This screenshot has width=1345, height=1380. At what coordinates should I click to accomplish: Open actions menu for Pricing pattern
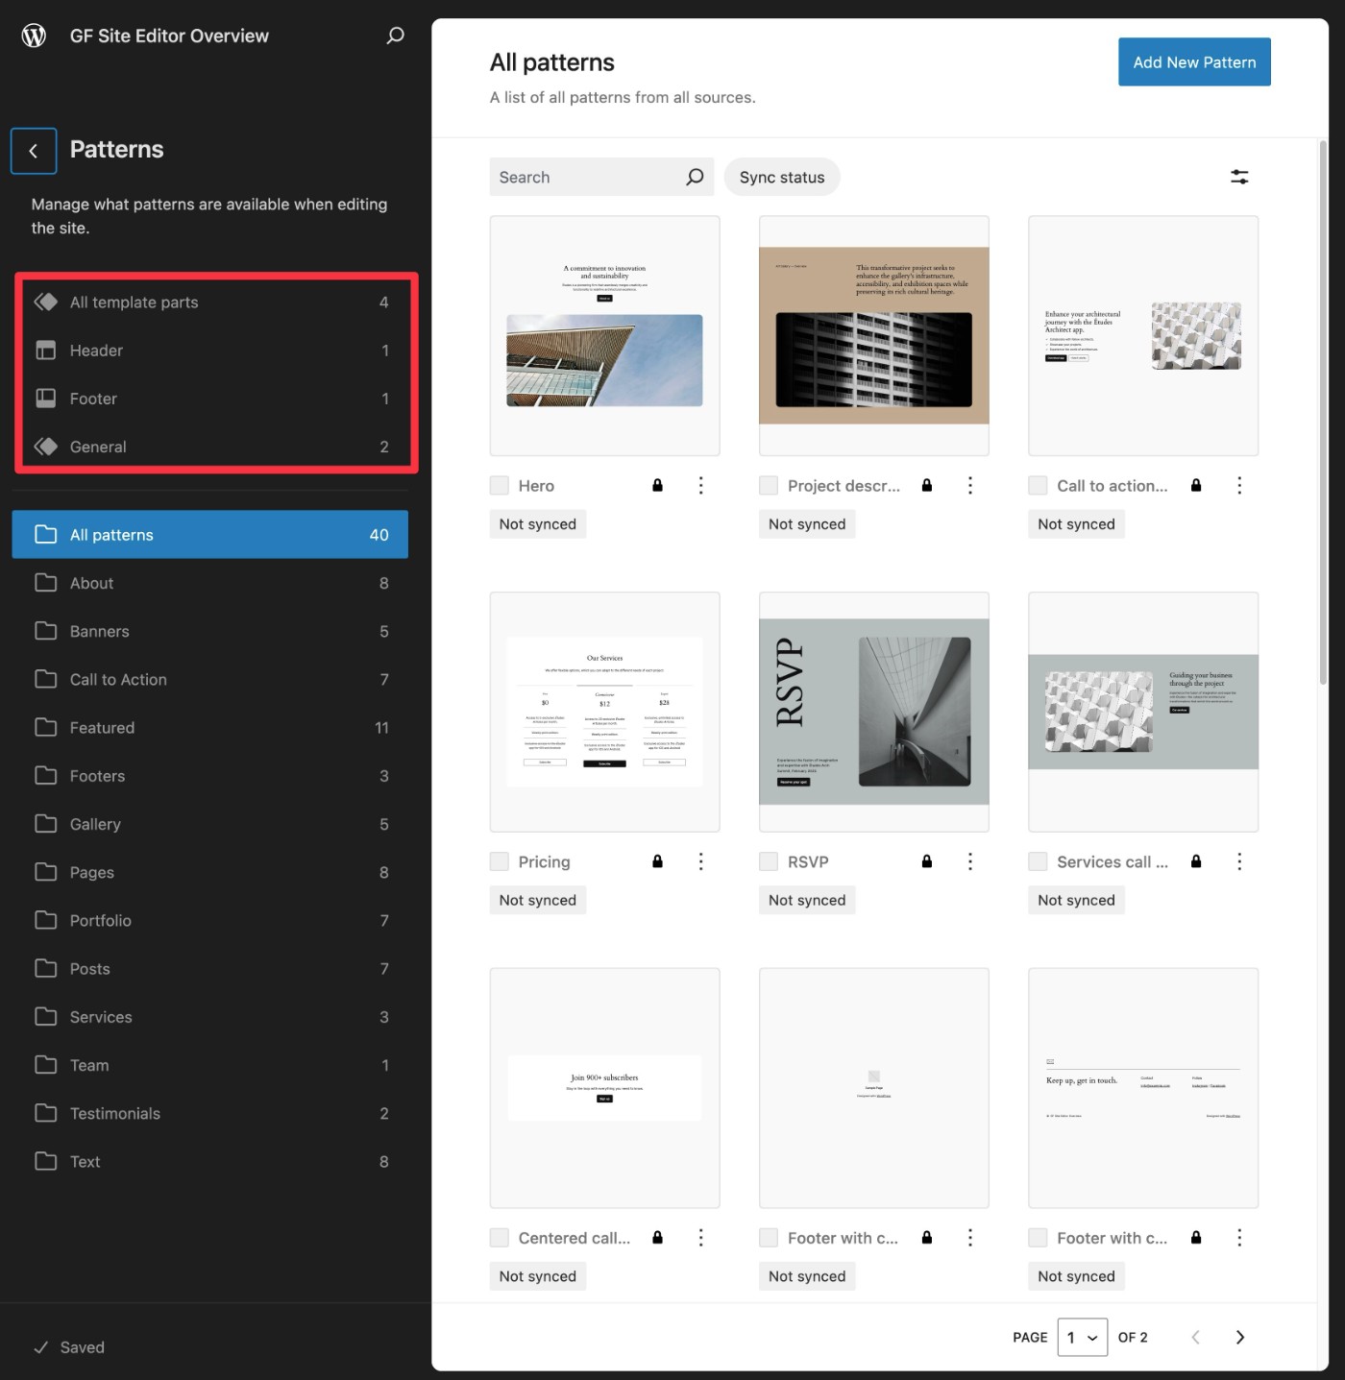[700, 861]
